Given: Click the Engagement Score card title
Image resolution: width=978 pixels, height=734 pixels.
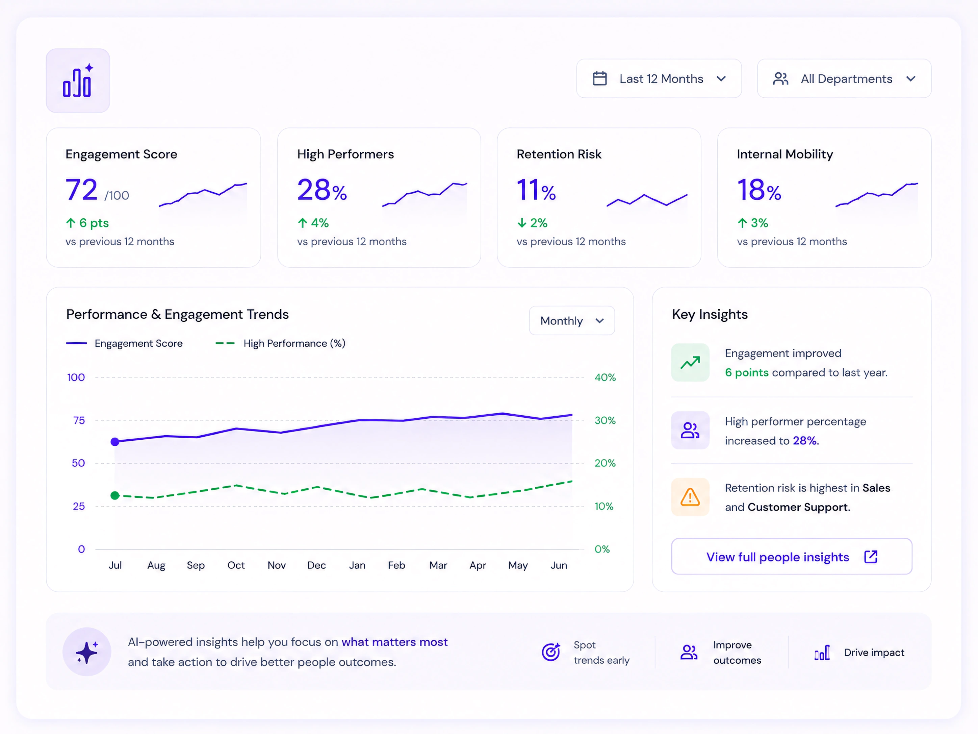Looking at the screenshot, I should pos(121,154).
